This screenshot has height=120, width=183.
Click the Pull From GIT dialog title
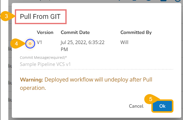click(40, 17)
